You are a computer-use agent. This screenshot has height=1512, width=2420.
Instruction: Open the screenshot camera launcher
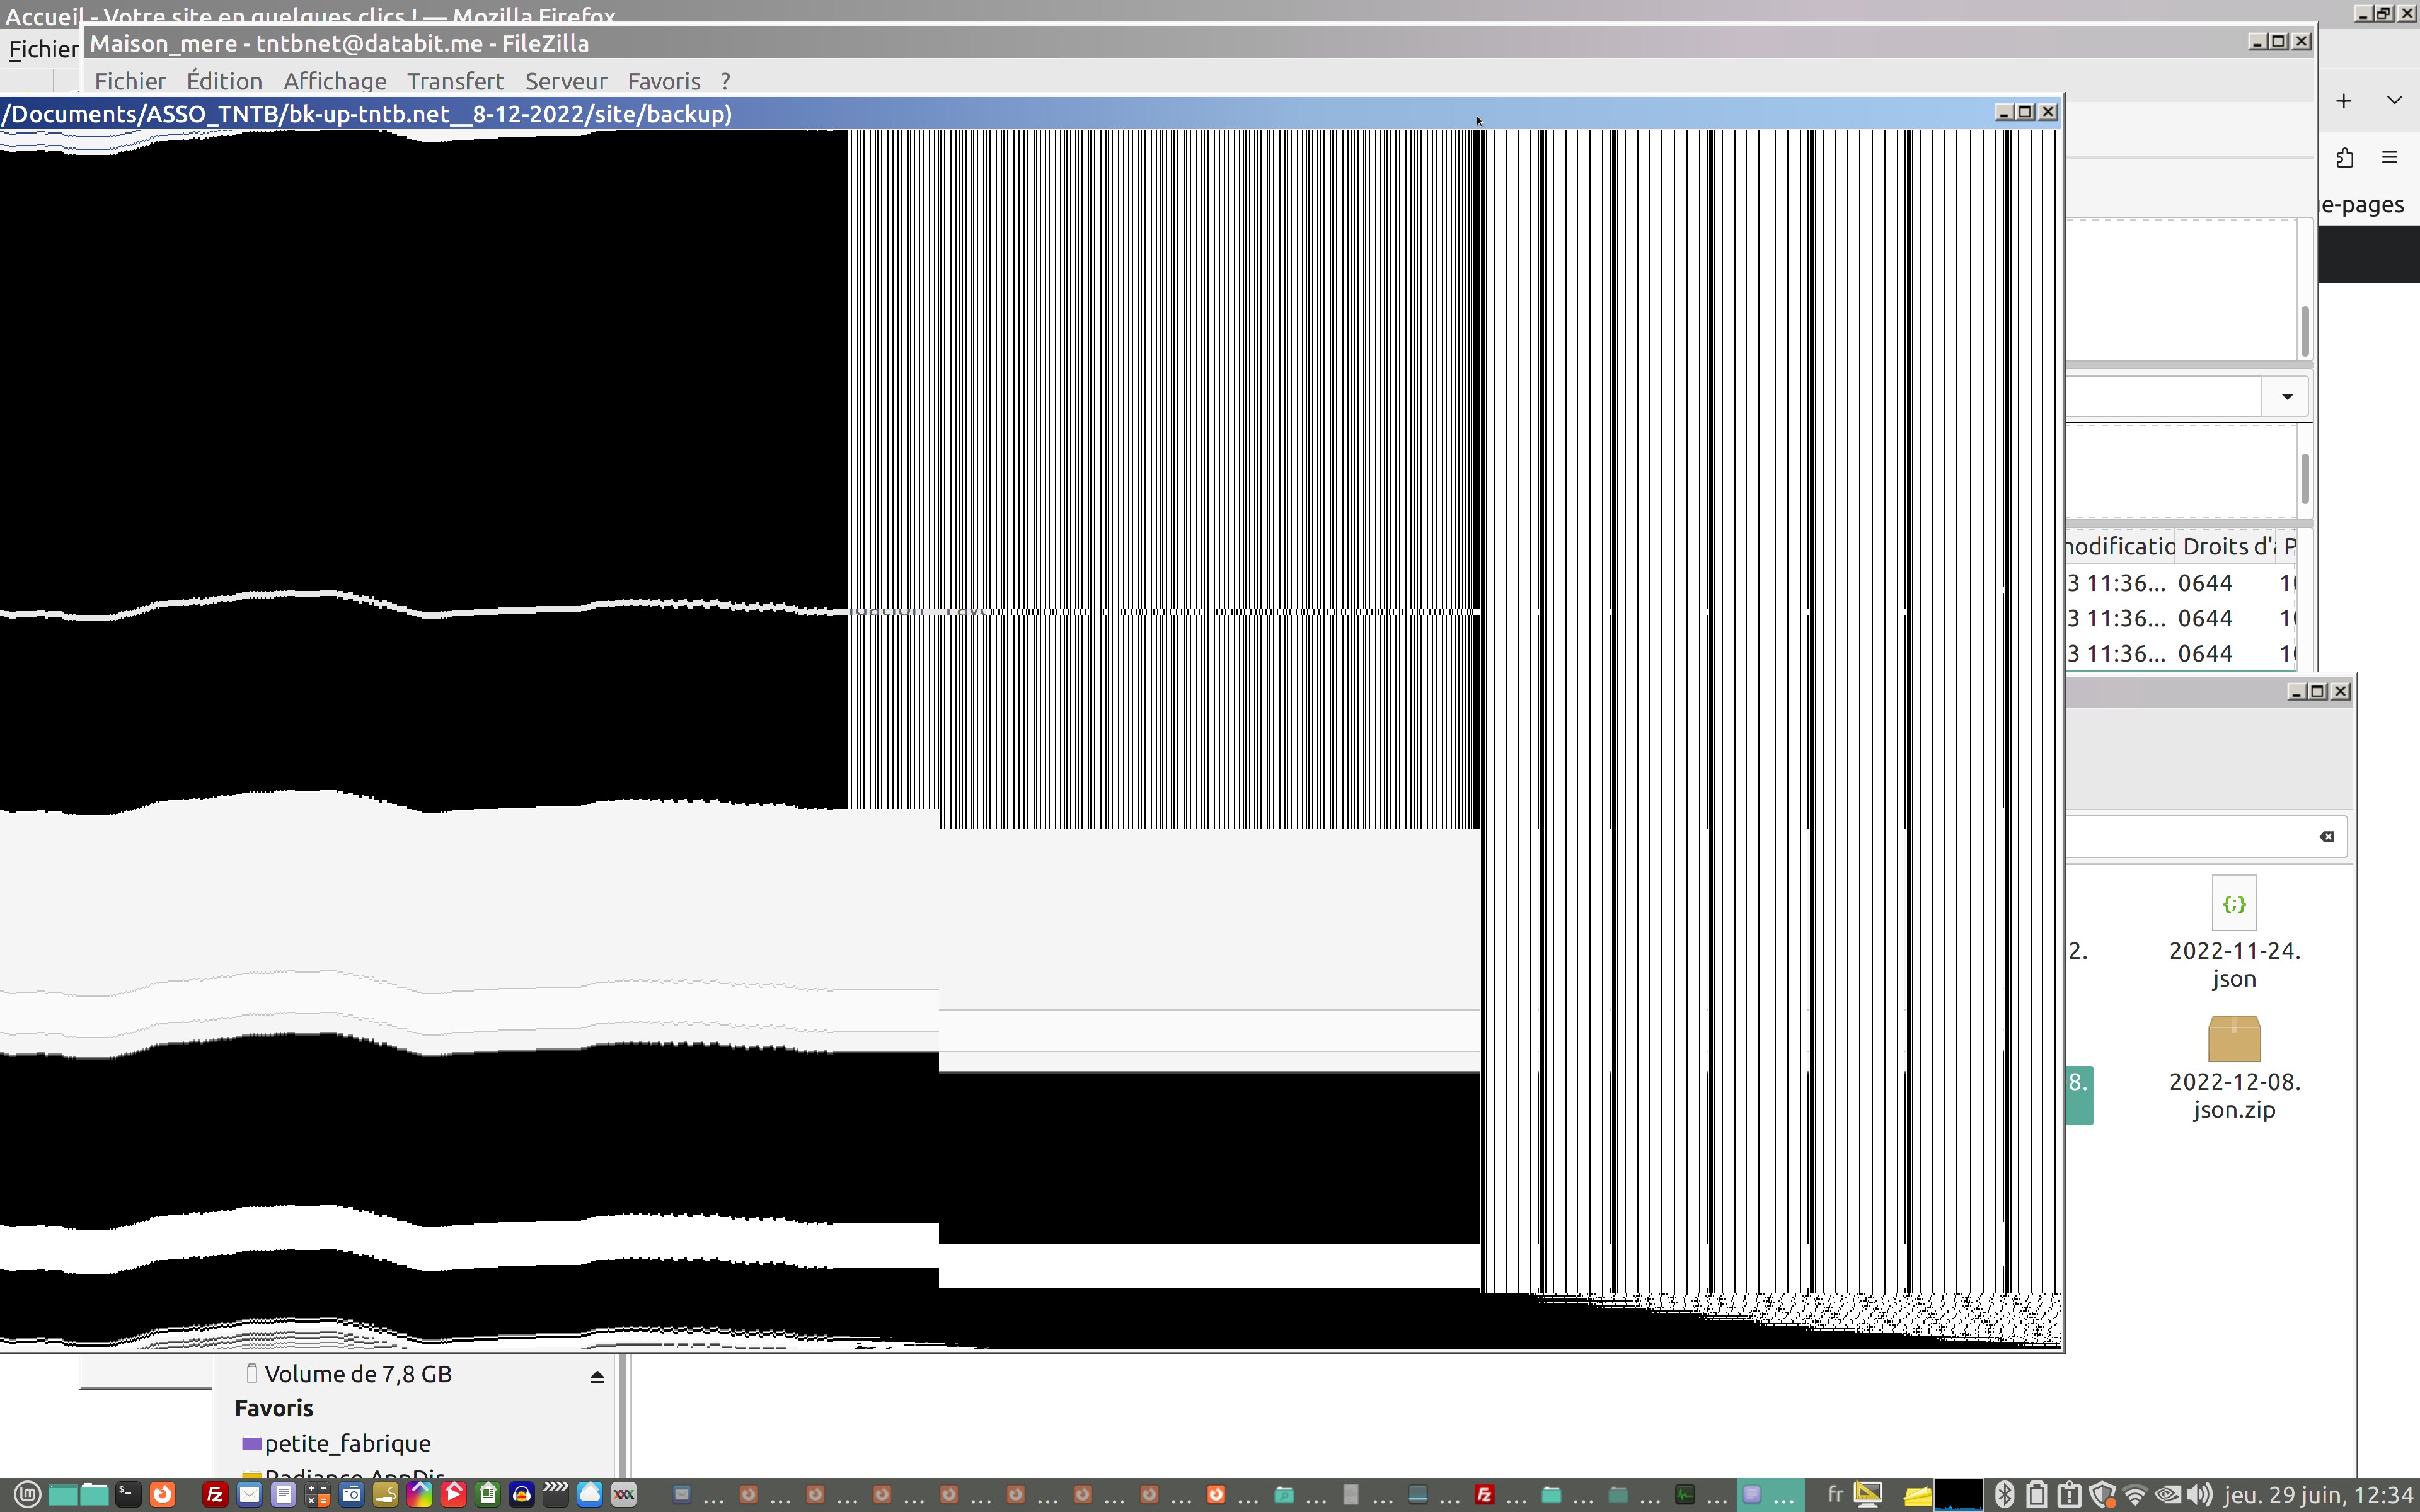coord(352,1495)
